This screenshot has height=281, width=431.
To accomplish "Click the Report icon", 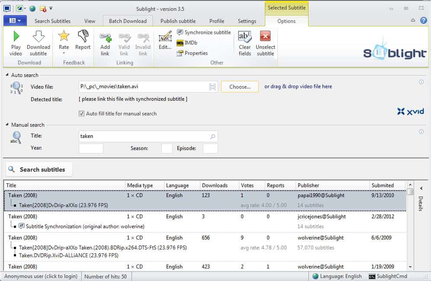I will pyautogui.click(x=83, y=42).
